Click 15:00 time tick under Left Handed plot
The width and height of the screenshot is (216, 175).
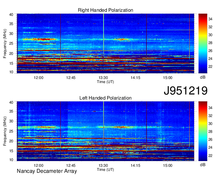click(168, 165)
